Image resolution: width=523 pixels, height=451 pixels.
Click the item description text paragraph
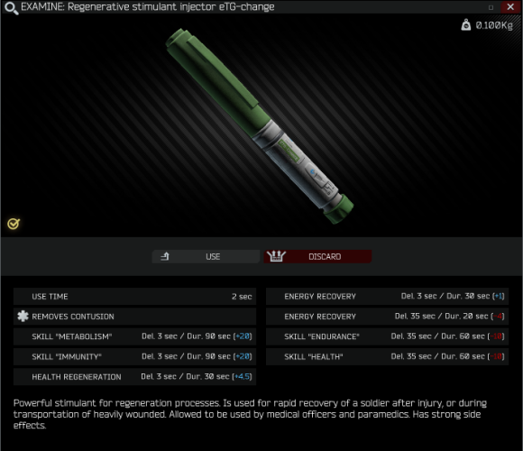pos(250,414)
